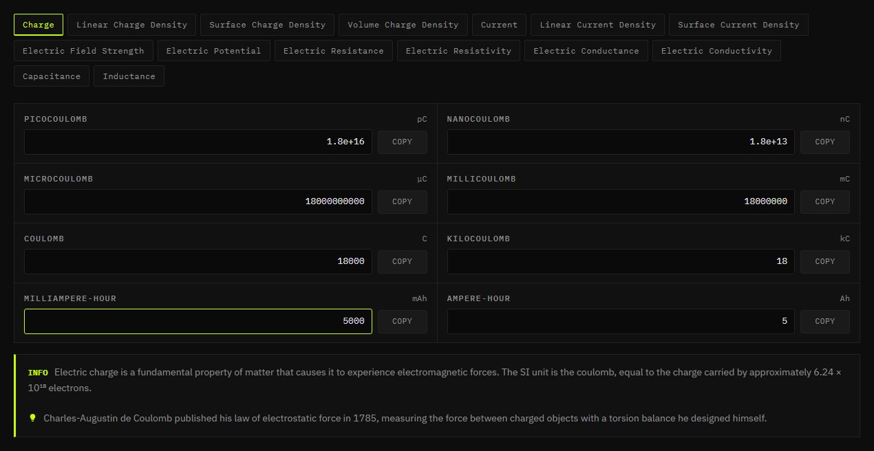Click the PICOCOULOMB field label
Screen dimensions: 874x451
[56, 119]
